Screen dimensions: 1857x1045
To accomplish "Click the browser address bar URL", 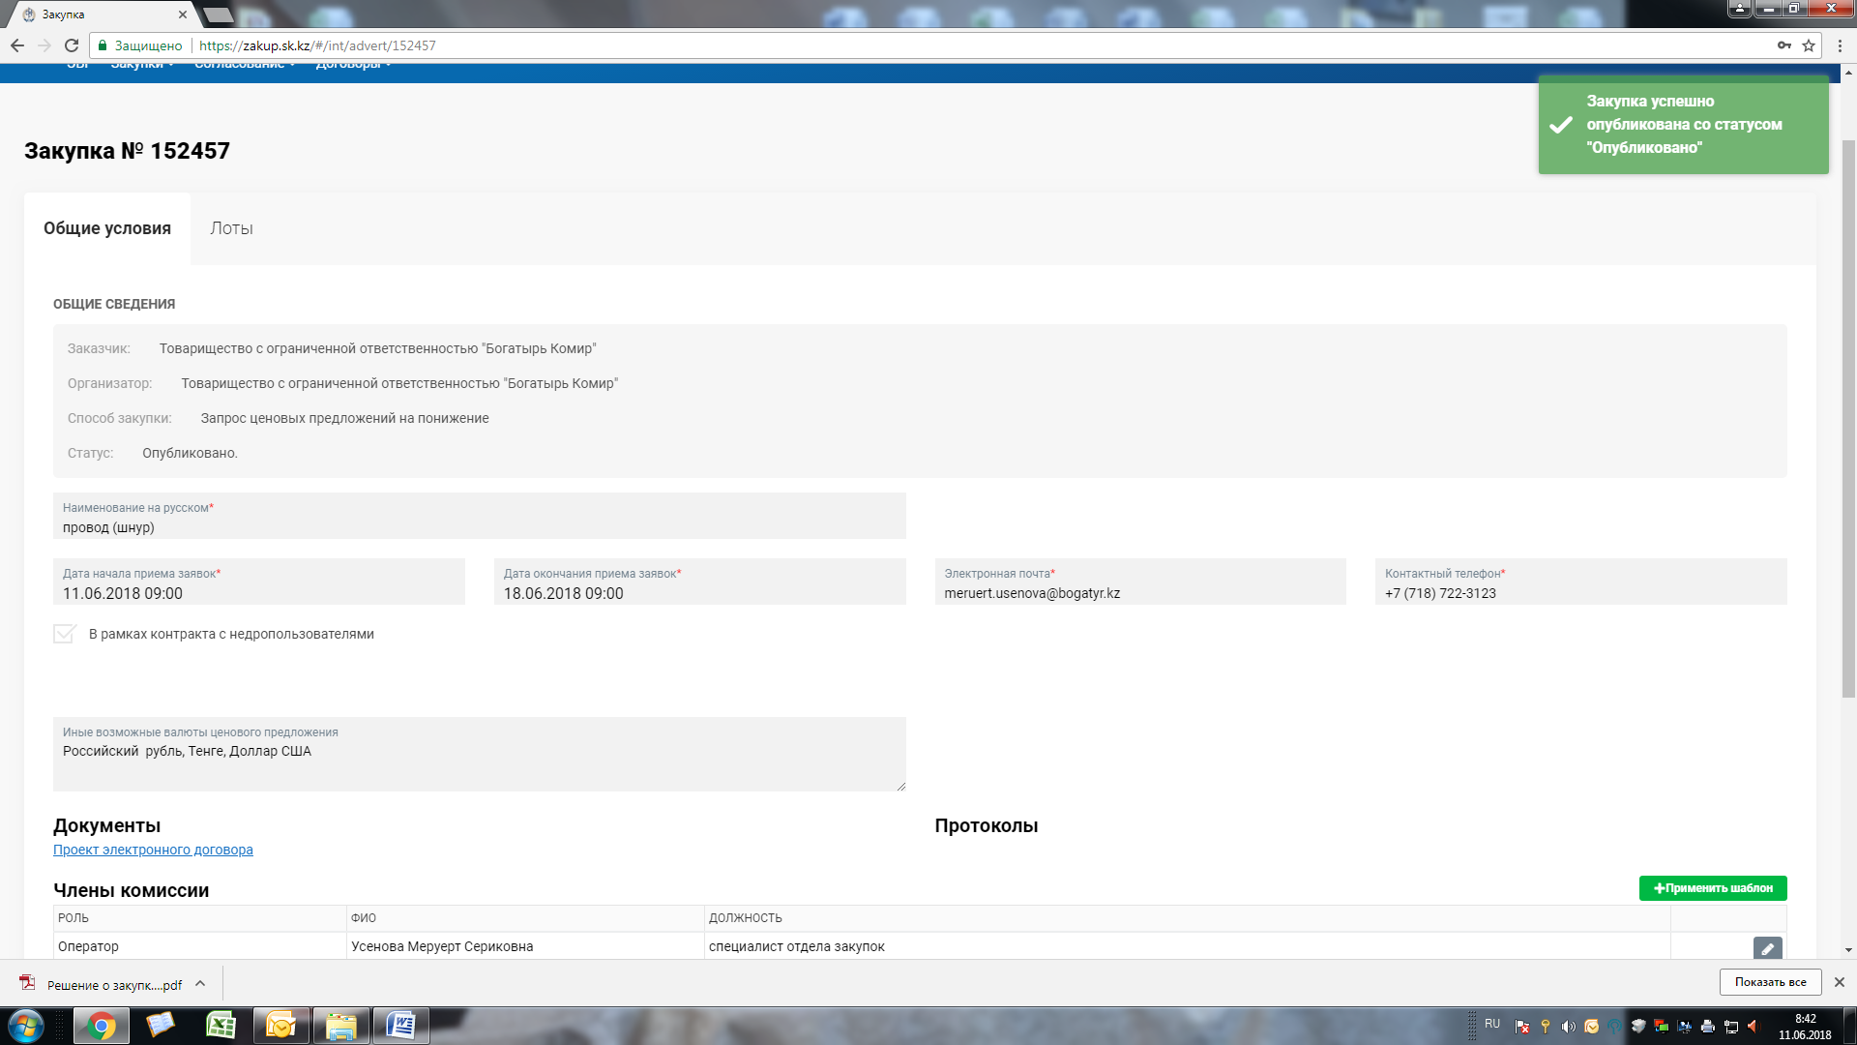I will pyautogui.click(x=317, y=45).
